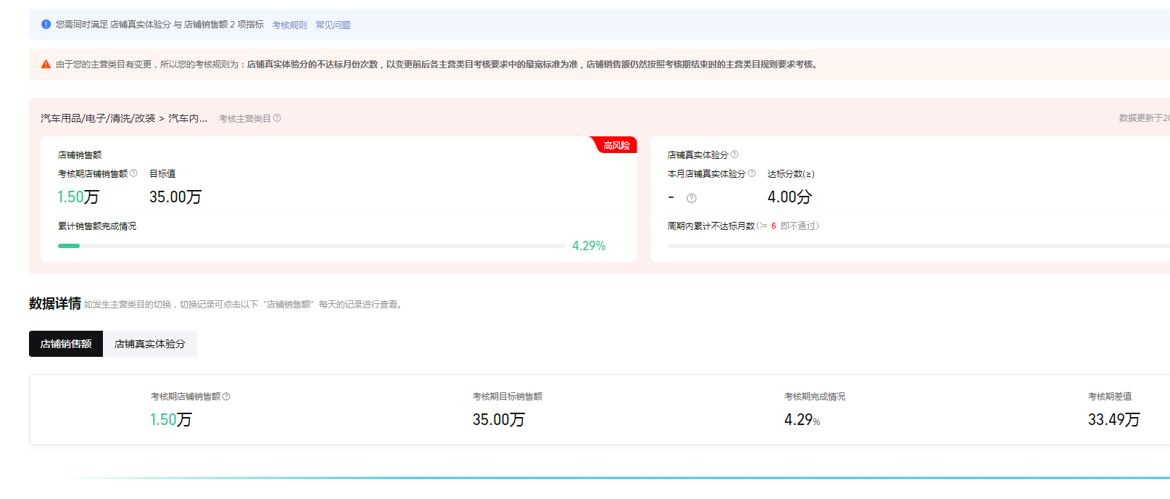
Task: Click the 35.00万 target value in sales card
Action: [x=175, y=197]
